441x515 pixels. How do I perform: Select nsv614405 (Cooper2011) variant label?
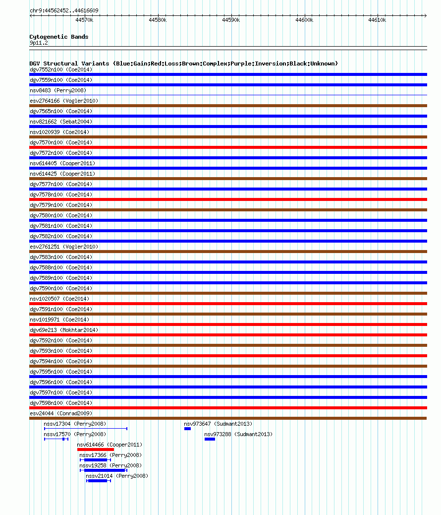click(62, 163)
